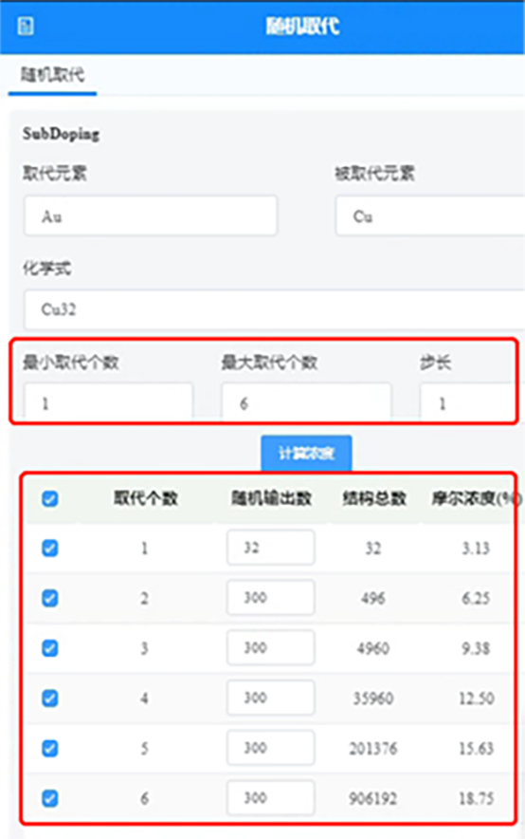Click the 最大取代个数 field showing 6
Screen dimensions: 525x839
tap(306, 401)
